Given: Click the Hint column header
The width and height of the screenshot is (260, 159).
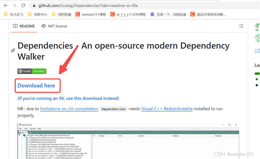Looking at the screenshot, I should point(120,136).
